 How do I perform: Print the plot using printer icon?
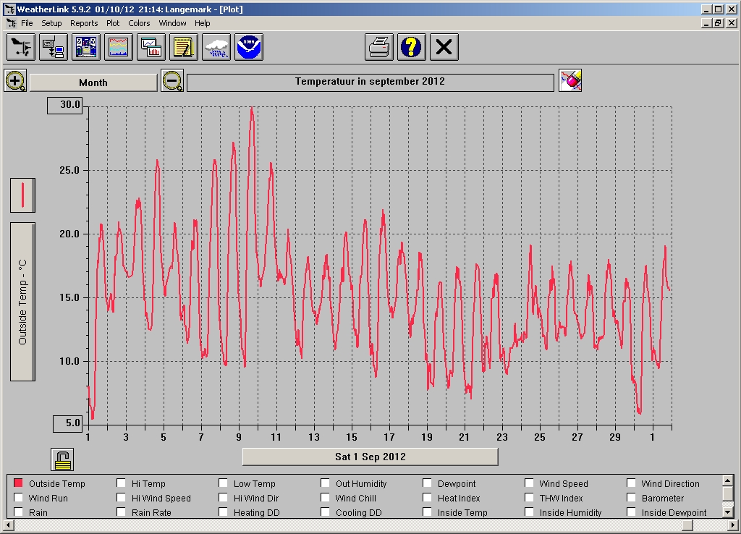click(x=379, y=47)
